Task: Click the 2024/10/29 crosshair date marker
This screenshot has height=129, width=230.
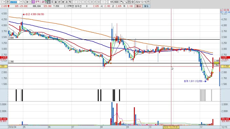Action: coord(171,127)
